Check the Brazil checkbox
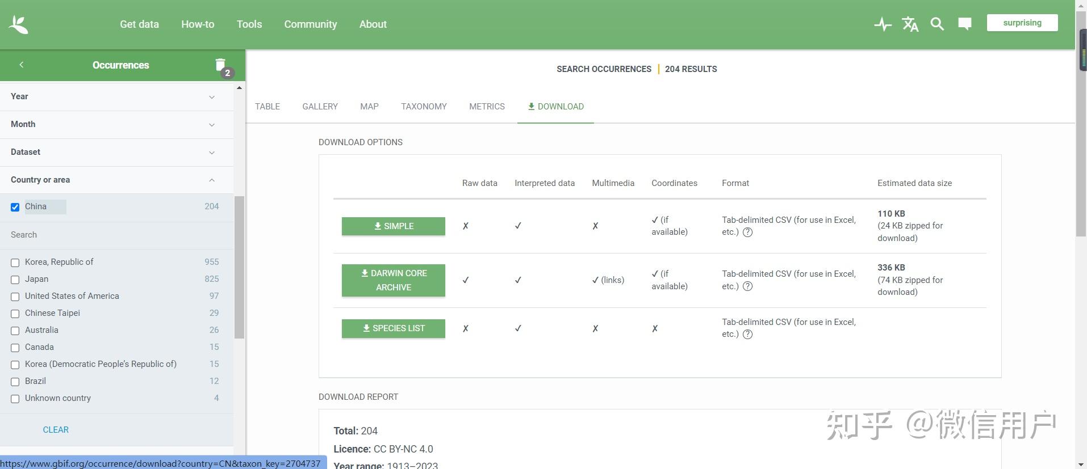This screenshot has height=469, width=1087. (x=15, y=382)
